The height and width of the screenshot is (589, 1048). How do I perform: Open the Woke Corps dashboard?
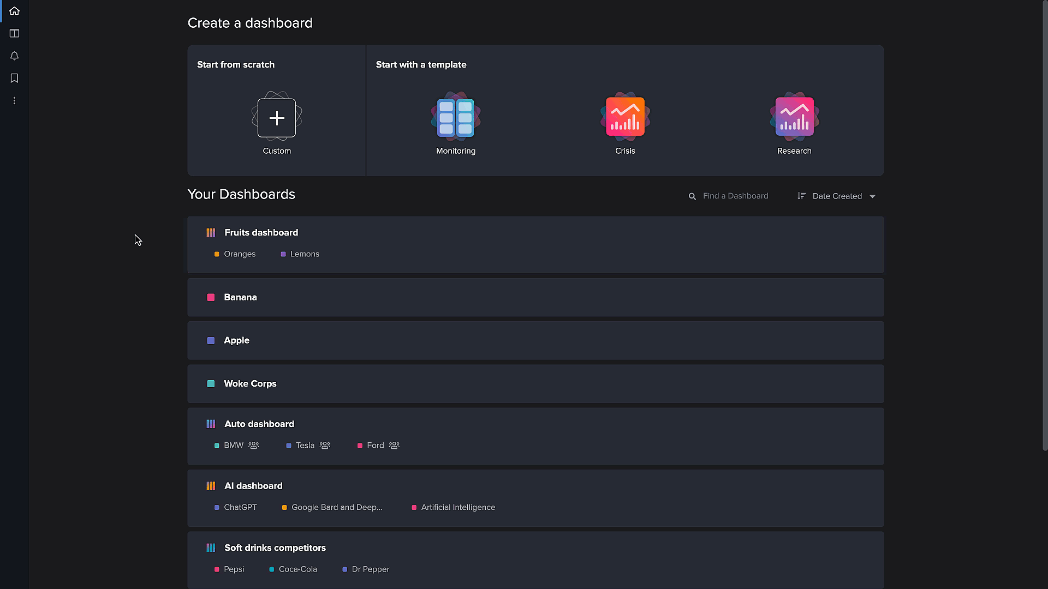(x=535, y=384)
